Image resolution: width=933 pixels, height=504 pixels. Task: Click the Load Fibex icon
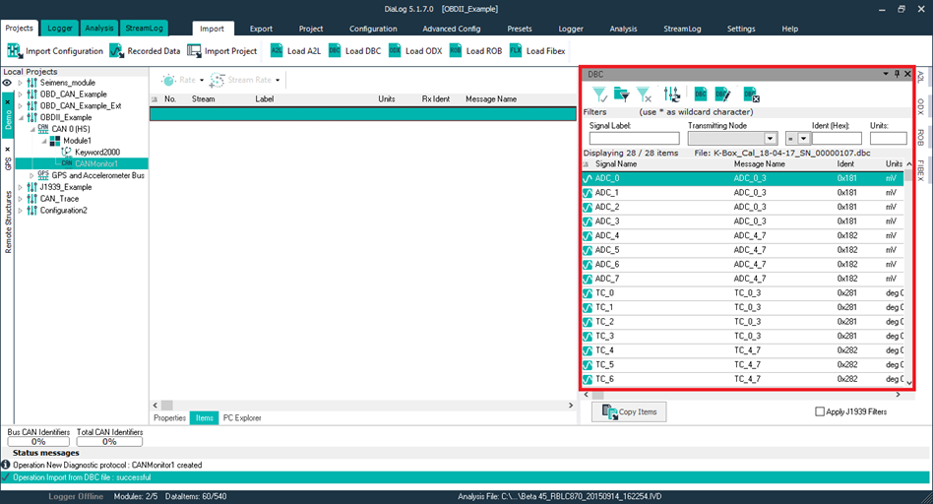[516, 51]
